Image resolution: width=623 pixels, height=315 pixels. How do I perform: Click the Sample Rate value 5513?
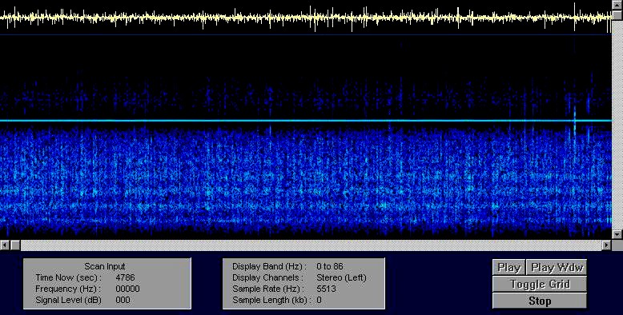click(x=326, y=289)
